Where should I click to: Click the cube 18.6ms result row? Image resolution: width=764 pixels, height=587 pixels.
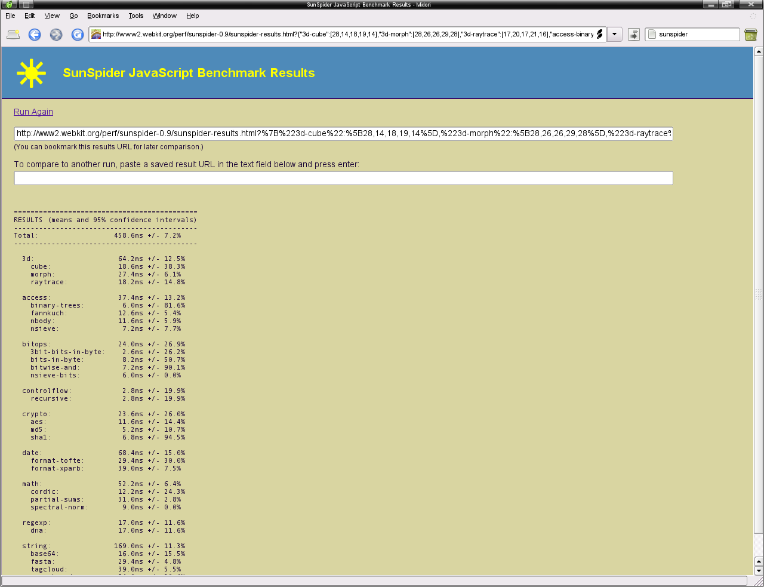click(x=108, y=266)
